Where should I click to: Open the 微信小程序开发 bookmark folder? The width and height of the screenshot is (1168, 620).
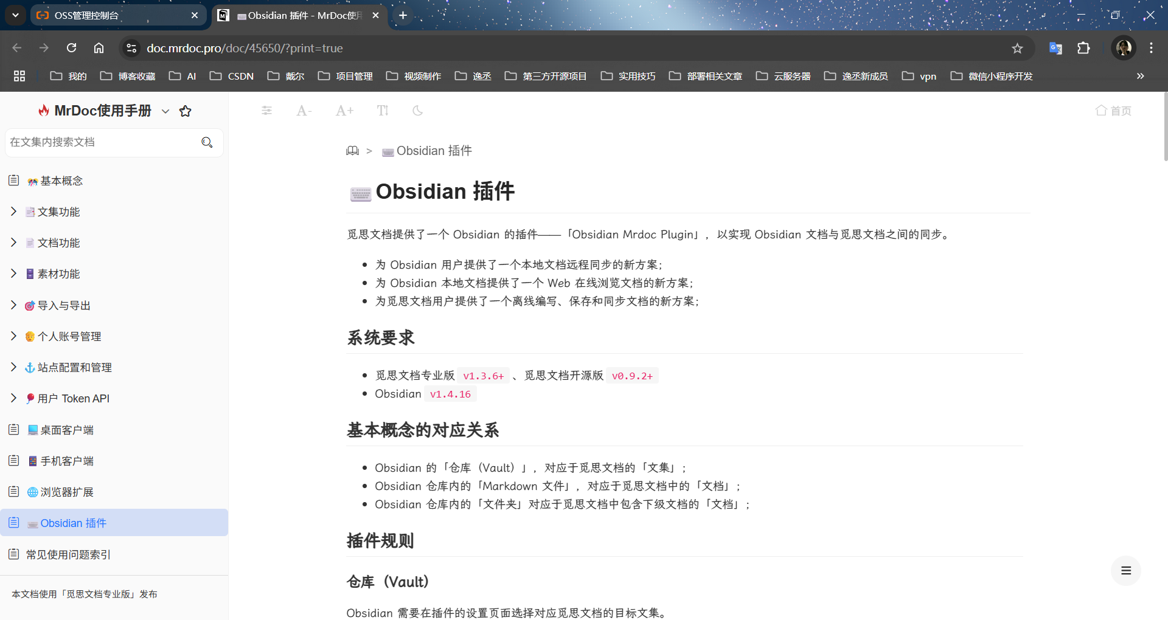[992, 76]
